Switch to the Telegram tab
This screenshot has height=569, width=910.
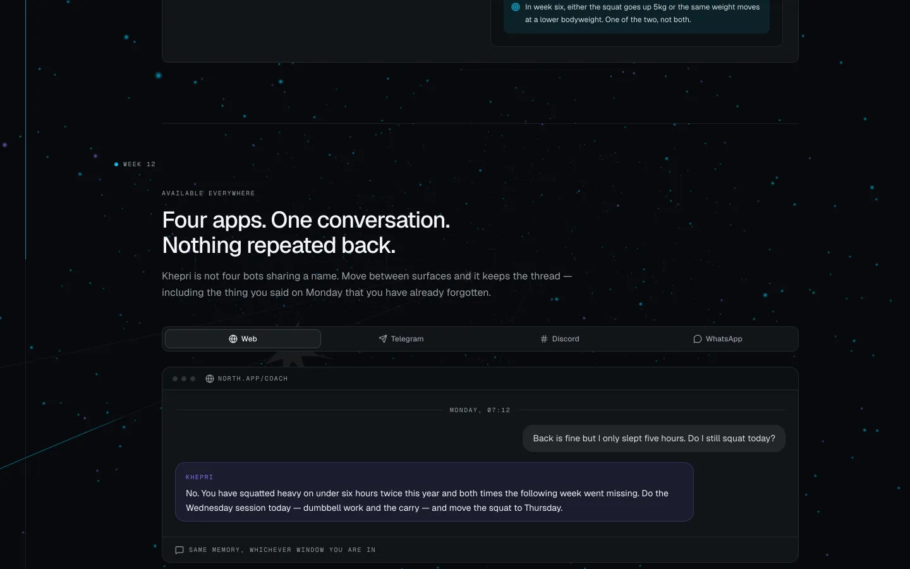pyautogui.click(x=401, y=339)
